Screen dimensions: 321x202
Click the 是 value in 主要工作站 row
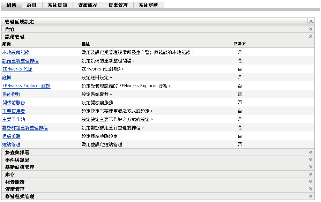(x=240, y=120)
